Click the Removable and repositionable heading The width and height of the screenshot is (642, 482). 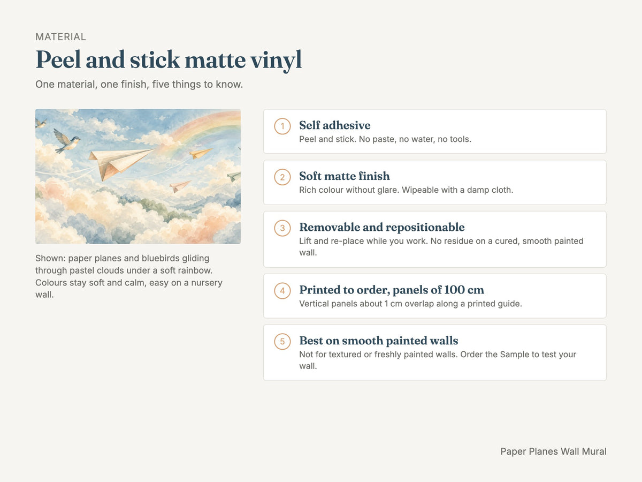(x=382, y=227)
